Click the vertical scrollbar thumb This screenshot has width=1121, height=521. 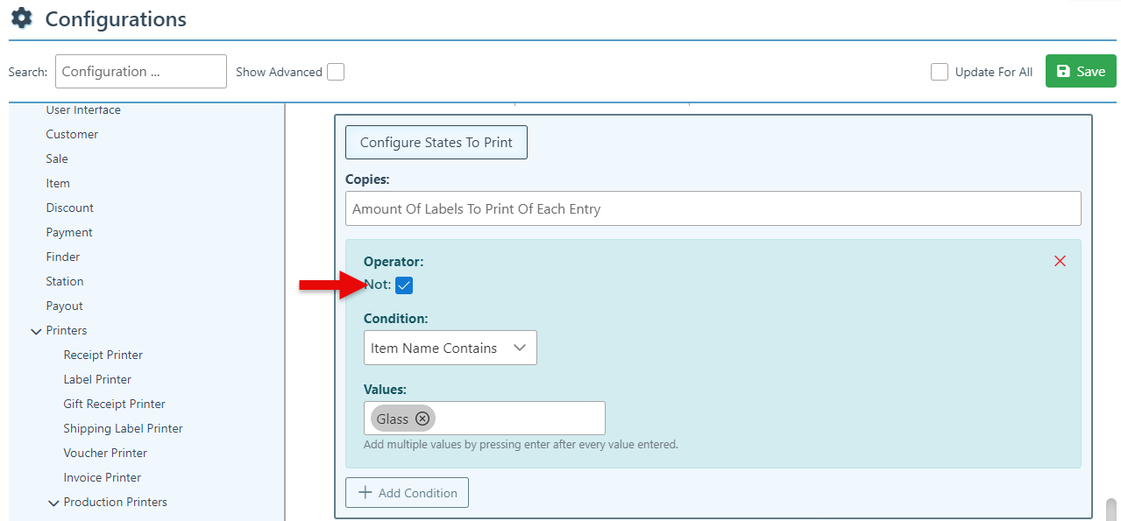(1110, 510)
